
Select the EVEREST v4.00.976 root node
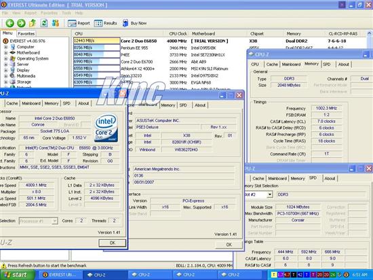pos(24,41)
